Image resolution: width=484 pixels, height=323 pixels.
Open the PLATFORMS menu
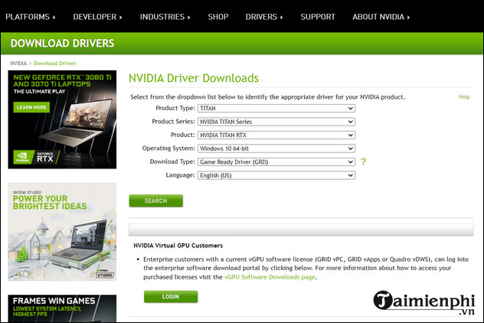click(x=31, y=17)
